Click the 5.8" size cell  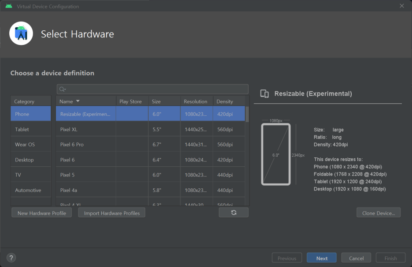pyautogui.click(x=165, y=190)
